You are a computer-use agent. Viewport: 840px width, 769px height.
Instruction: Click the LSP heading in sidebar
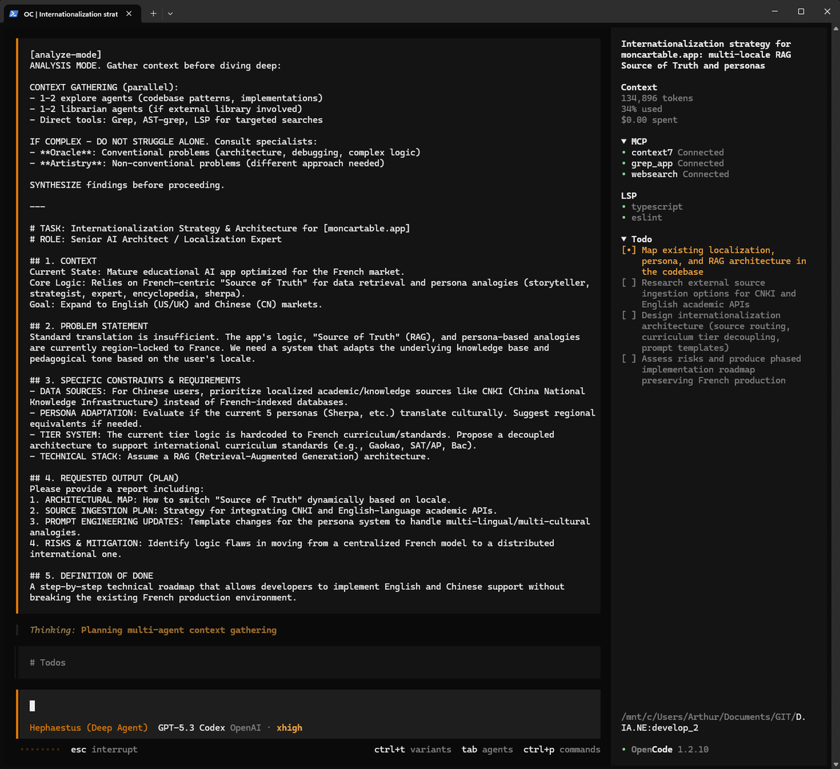[629, 196]
